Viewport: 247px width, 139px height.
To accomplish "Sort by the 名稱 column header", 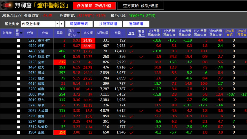I will pos(45,33).
